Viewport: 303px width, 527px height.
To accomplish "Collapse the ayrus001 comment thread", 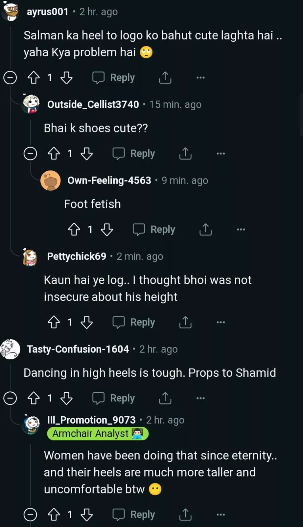I will click(10, 78).
